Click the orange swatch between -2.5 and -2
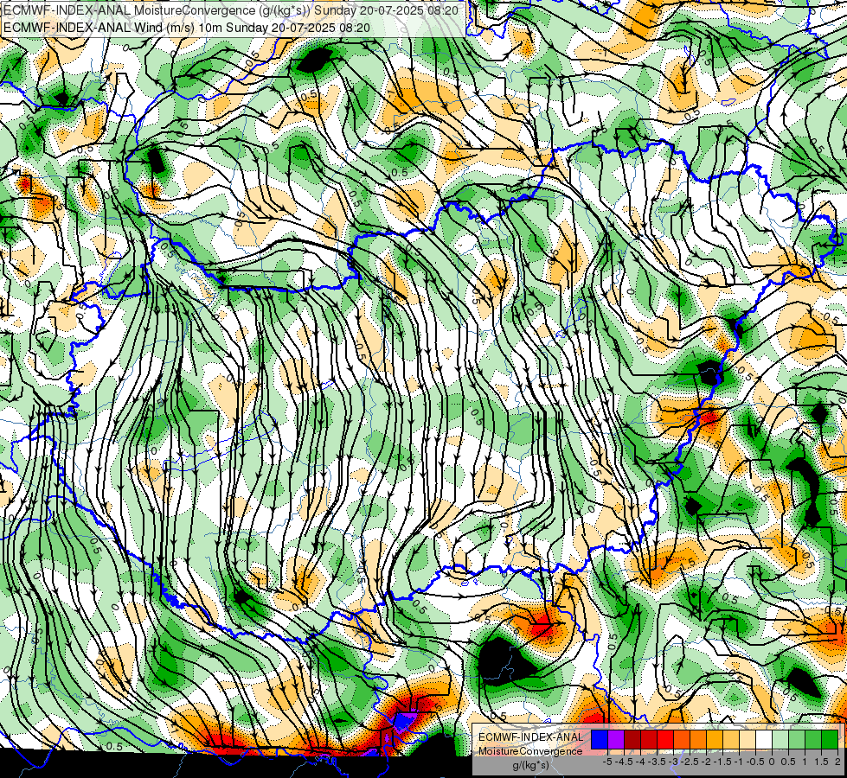The width and height of the screenshot is (847, 778). click(698, 739)
